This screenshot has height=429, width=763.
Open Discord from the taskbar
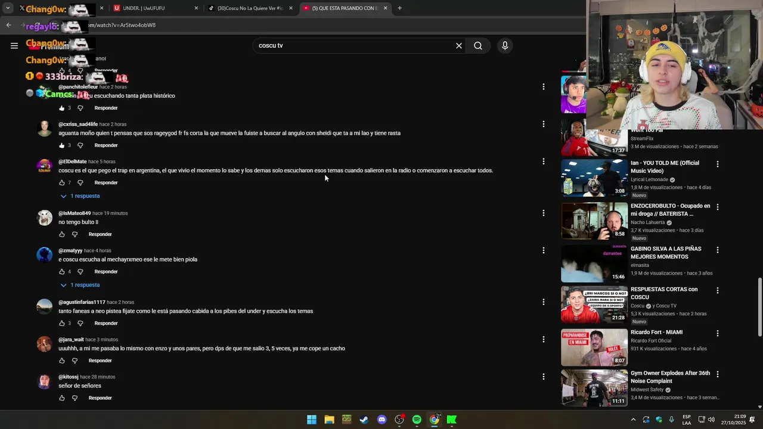[x=382, y=419]
